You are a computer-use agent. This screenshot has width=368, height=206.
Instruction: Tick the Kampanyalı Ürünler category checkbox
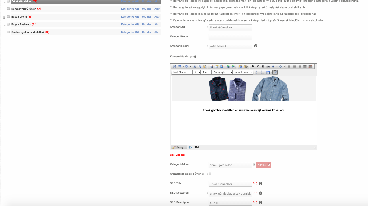[x=8, y=9]
